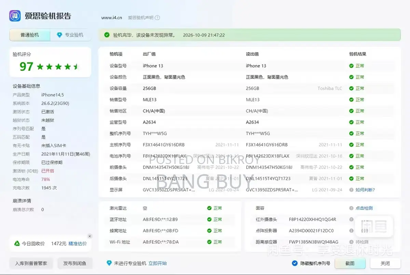Switch to the 专业验机 tab

[x=71, y=35]
